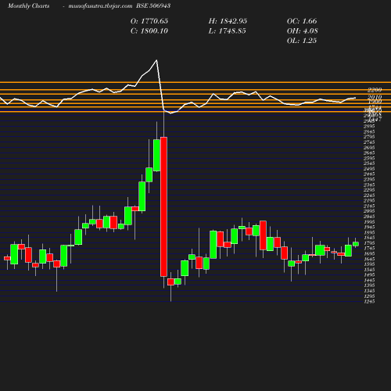Click the 'Monthly Charts' title text
Image resolution: width=391 pixels, height=391 pixels.
pos(28,6)
